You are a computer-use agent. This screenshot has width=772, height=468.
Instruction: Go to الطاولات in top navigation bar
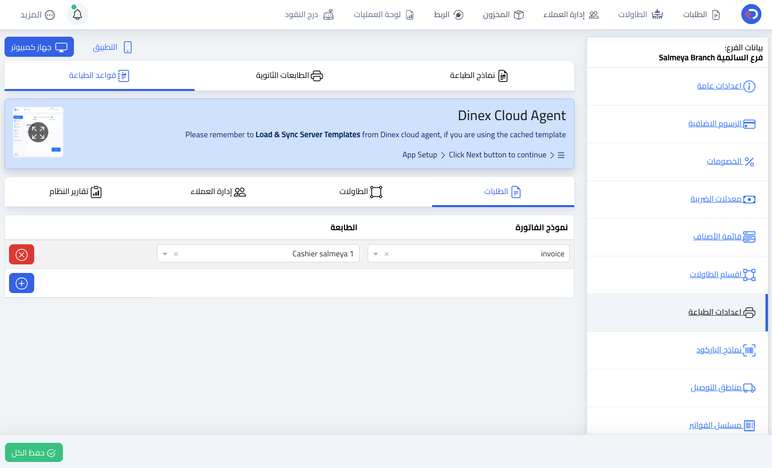click(641, 15)
